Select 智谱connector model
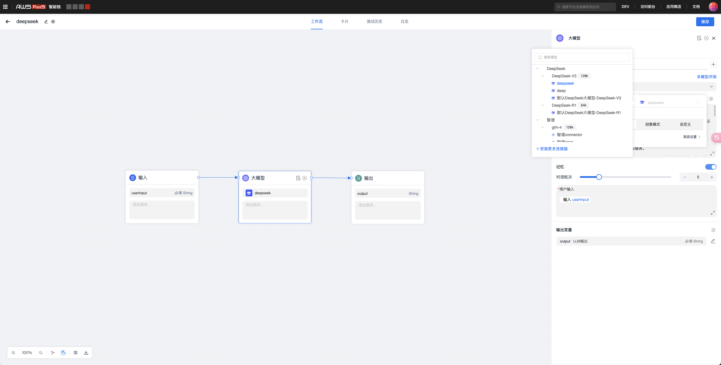The height and width of the screenshot is (365, 721). pyautogui.click(x=569, y=135)
